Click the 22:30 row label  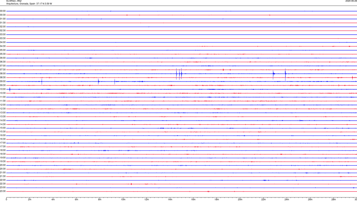click(3, 184)
